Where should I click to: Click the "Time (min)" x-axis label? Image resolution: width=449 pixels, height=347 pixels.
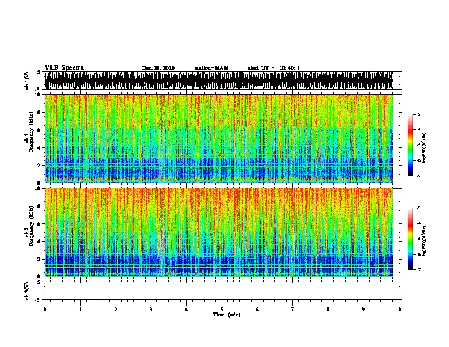(x=227, y=315)
